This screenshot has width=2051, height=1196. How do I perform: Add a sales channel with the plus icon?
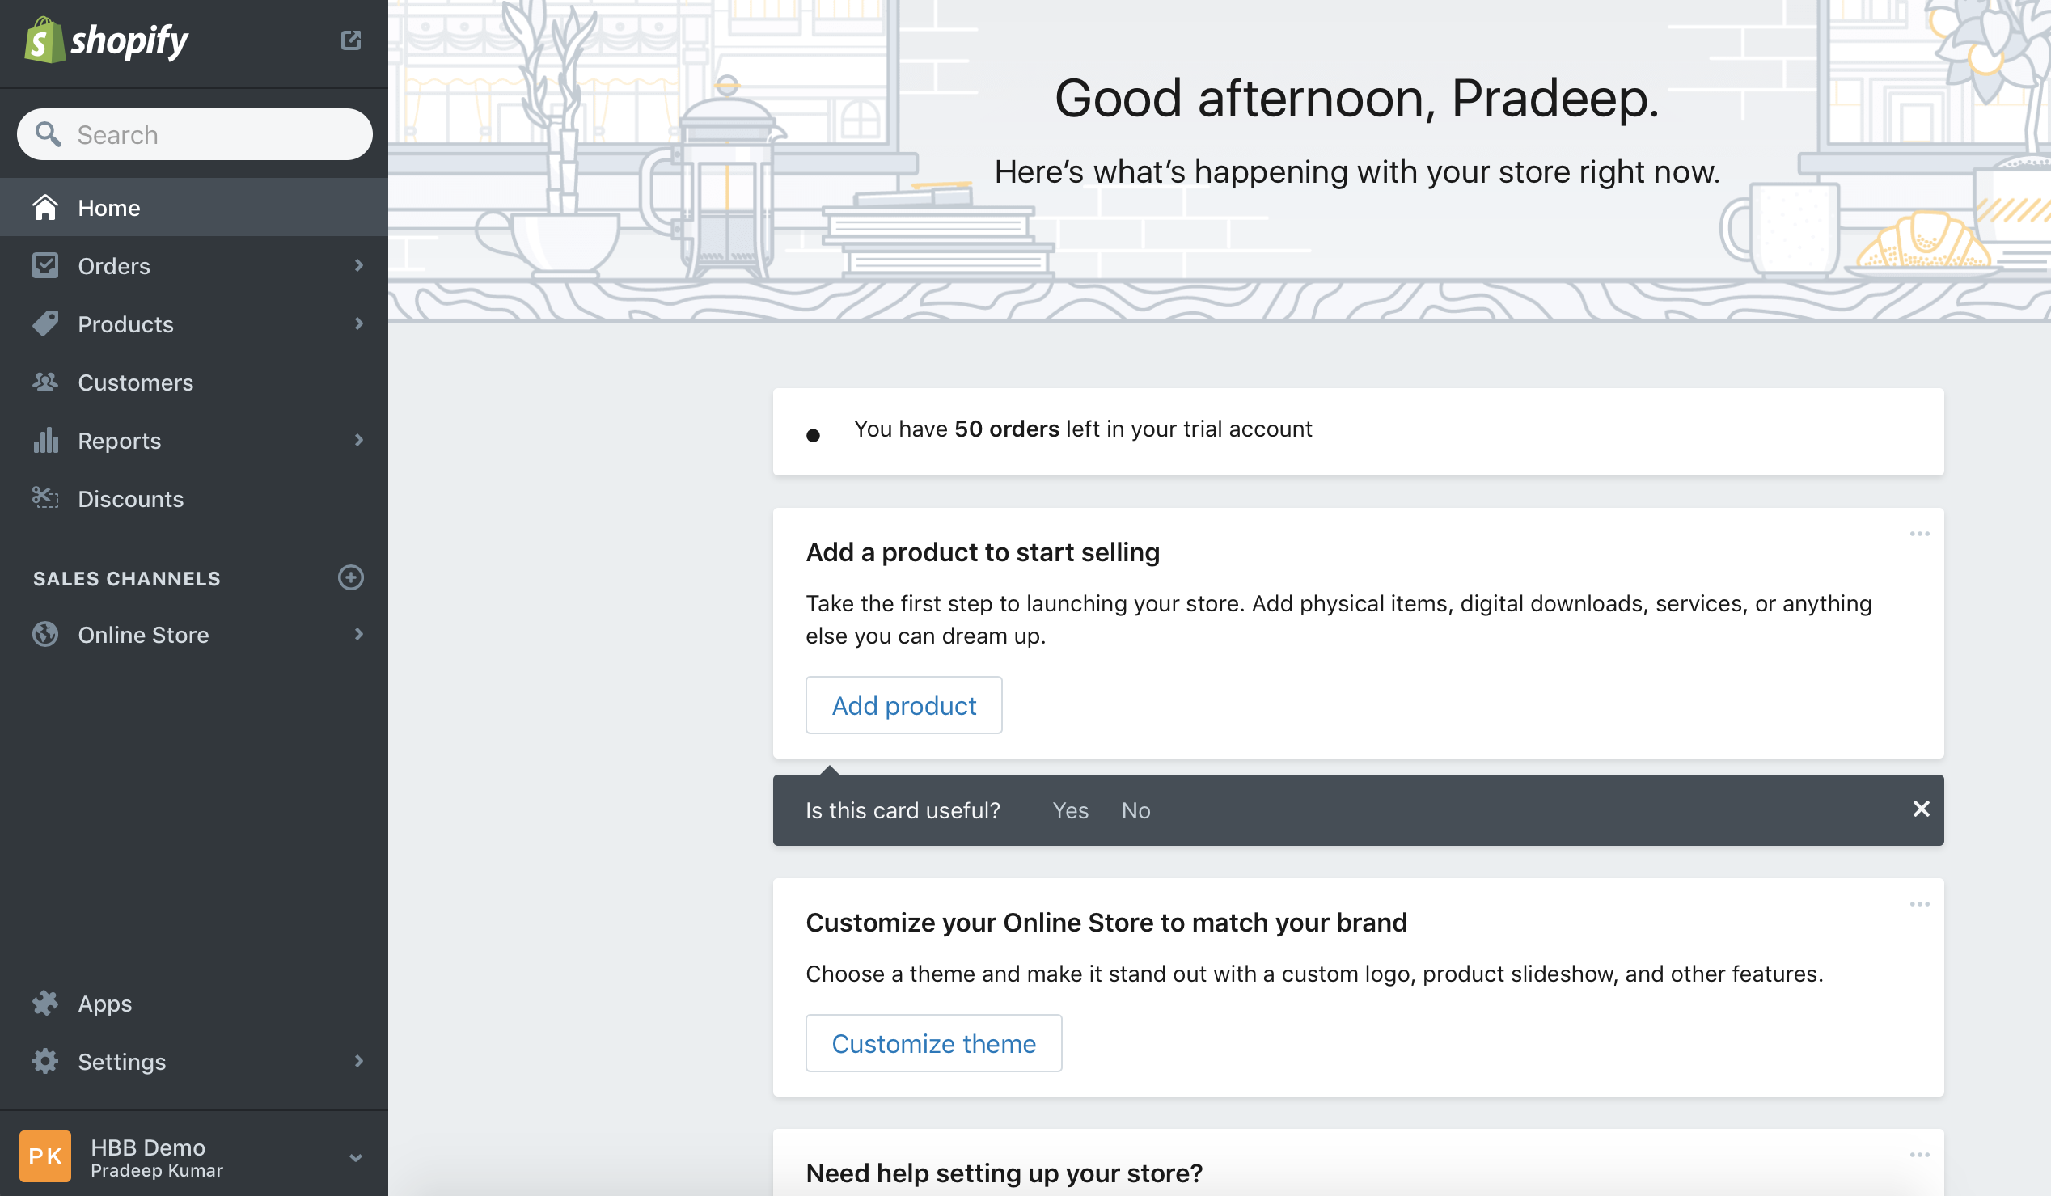pos(351,577)
